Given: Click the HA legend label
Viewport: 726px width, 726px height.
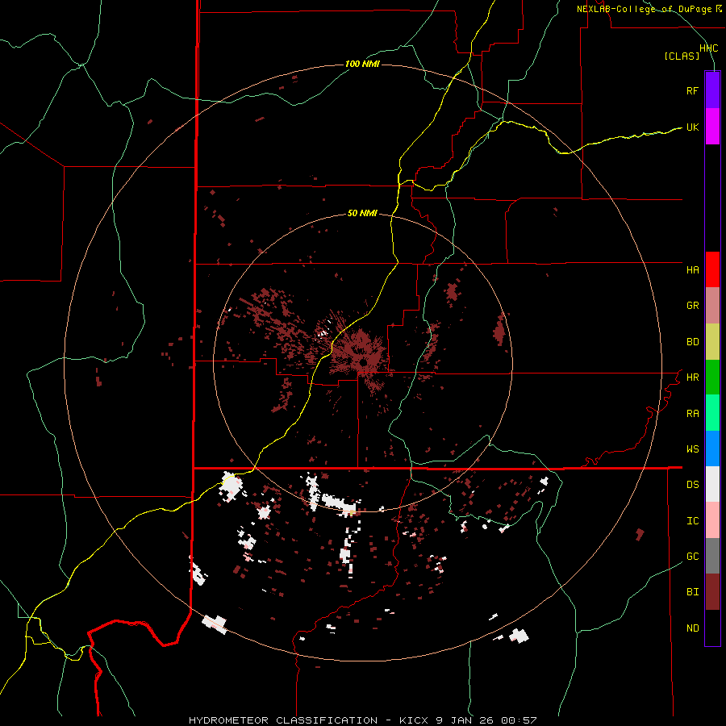Looking at the screenshot, I should click(692, 270).
